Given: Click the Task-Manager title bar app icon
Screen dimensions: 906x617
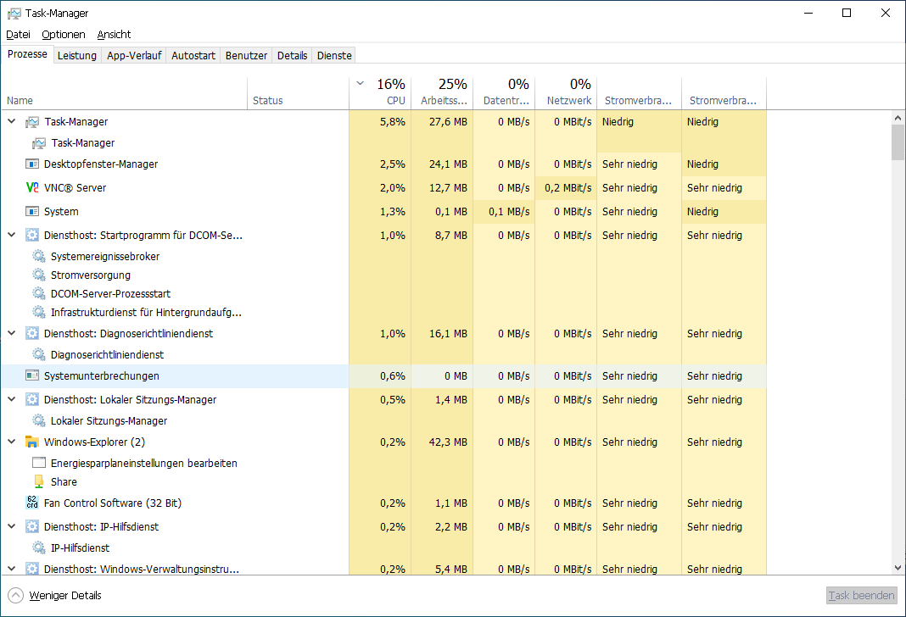Looking at the screenshot, I should (x=14, y=13).
